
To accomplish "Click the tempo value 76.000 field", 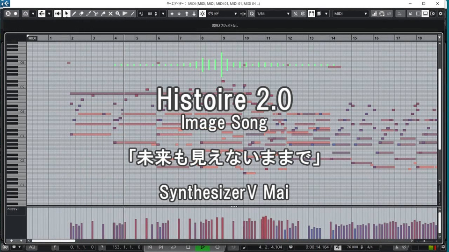I will coord(352,247).
